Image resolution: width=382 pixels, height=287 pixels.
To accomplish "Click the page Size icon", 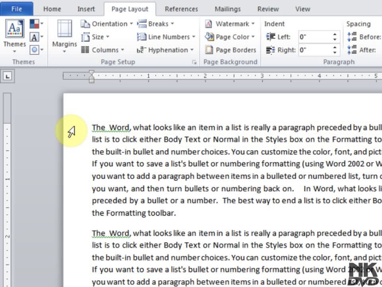I will (85, 37).
